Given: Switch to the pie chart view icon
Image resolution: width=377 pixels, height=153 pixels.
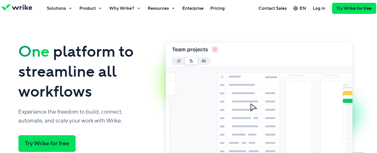Looking at the screenshot, I should click(179, 61).
